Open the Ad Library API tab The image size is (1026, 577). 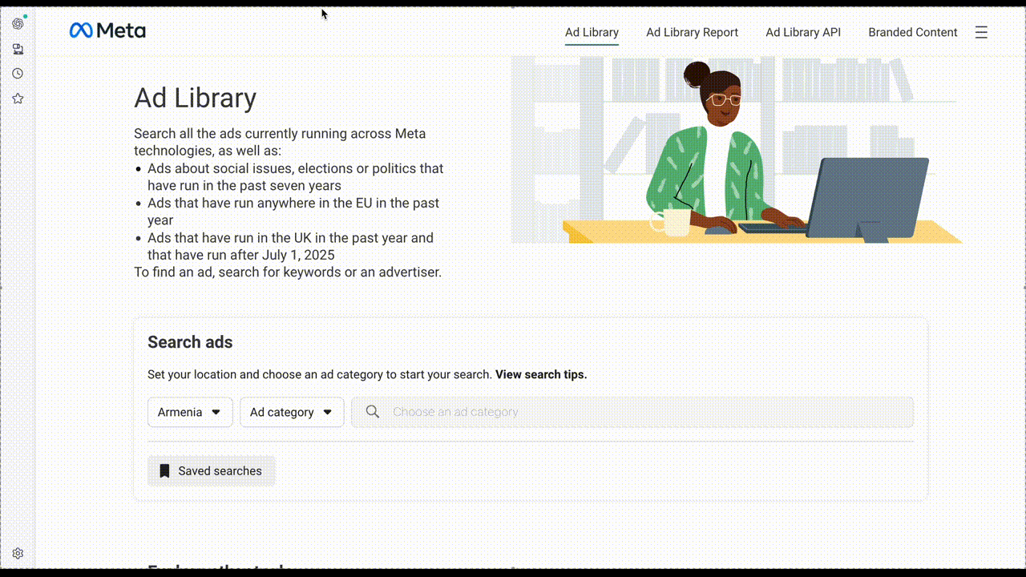tap(802, 33)
